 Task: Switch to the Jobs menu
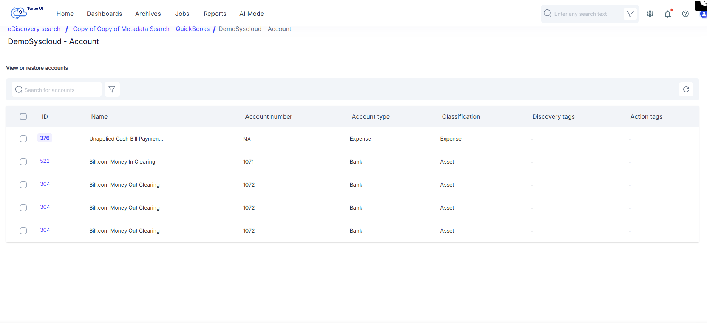tap(182, 14)
